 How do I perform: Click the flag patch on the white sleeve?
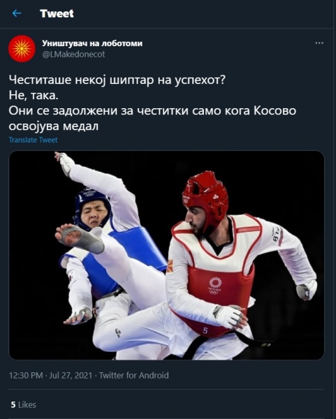click(x=170, y=266)
